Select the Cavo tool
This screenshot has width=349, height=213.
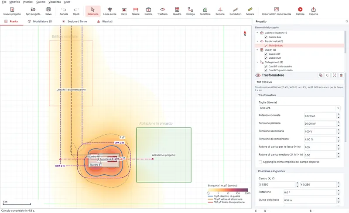pyautogui.click(x=124, y=11)
